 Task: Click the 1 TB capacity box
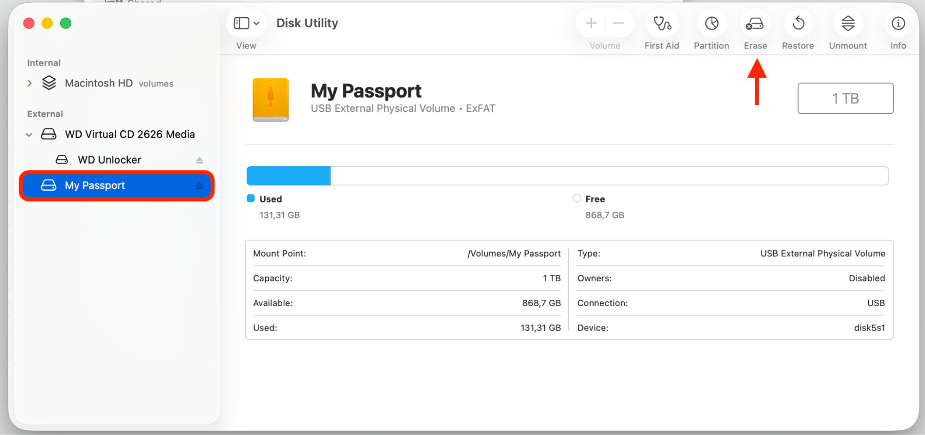[845, 98]
